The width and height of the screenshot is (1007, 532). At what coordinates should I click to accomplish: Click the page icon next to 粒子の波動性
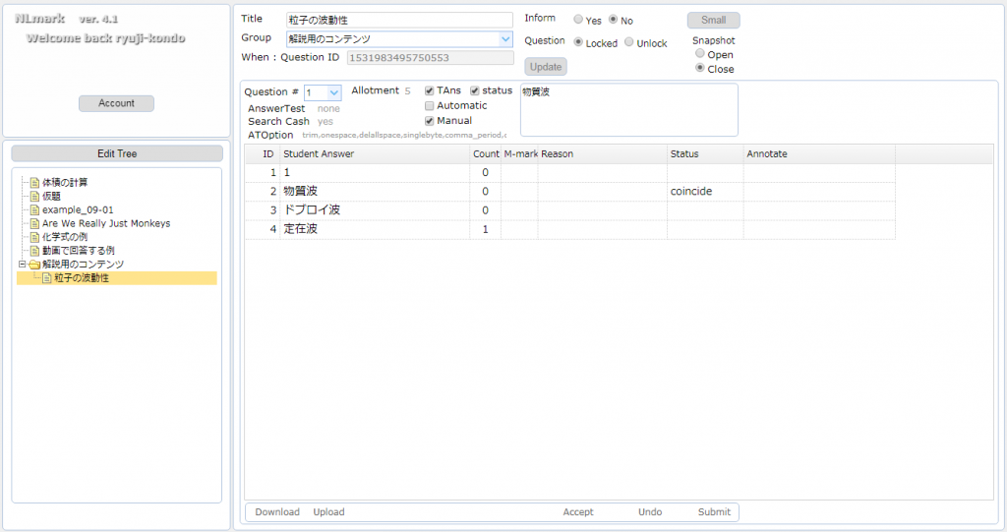[x=46, y=278]
